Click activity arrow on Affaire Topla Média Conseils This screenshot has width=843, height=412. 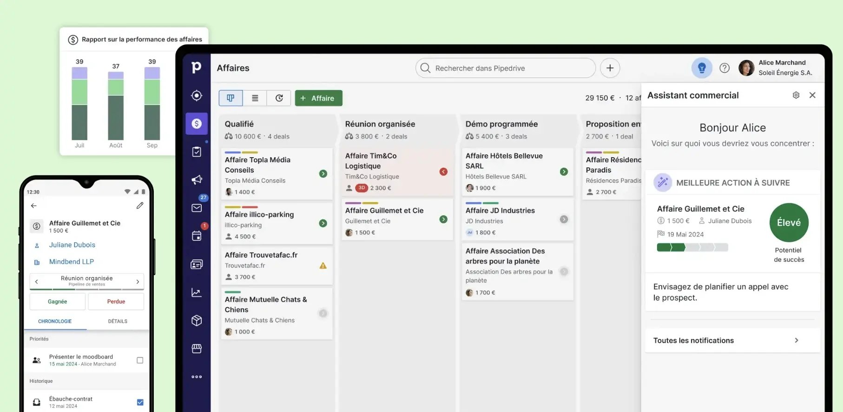pyautogui.click(x=323, y=173)
